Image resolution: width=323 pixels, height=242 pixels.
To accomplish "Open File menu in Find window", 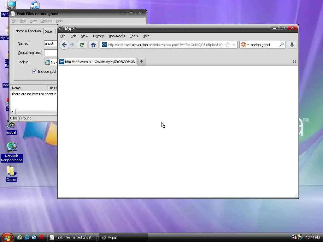I will (x=14, y=21).
